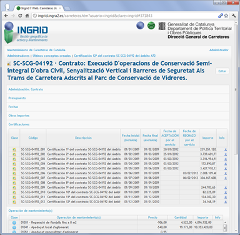Click the browser home icon
240x235 pixels.
[27, 16]
